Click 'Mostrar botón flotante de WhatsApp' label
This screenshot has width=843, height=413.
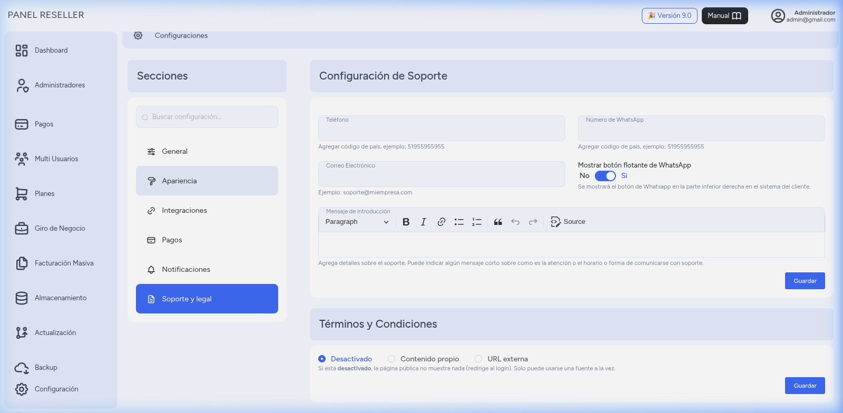(634, 165)
